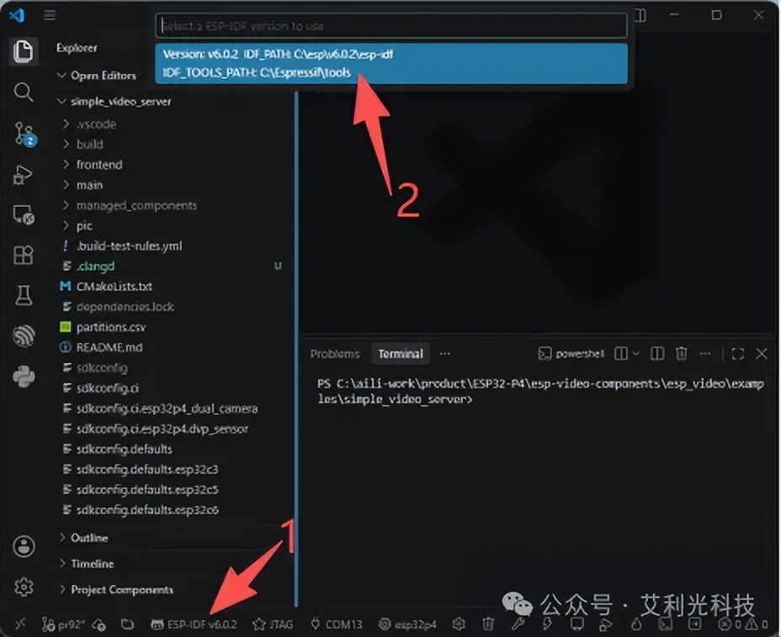Toggle maximized terminal panel size

point(738,354)
